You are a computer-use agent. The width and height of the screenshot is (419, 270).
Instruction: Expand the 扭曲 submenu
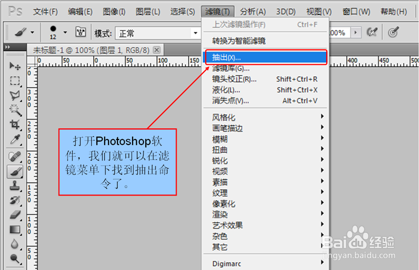(x=265, y=150)
